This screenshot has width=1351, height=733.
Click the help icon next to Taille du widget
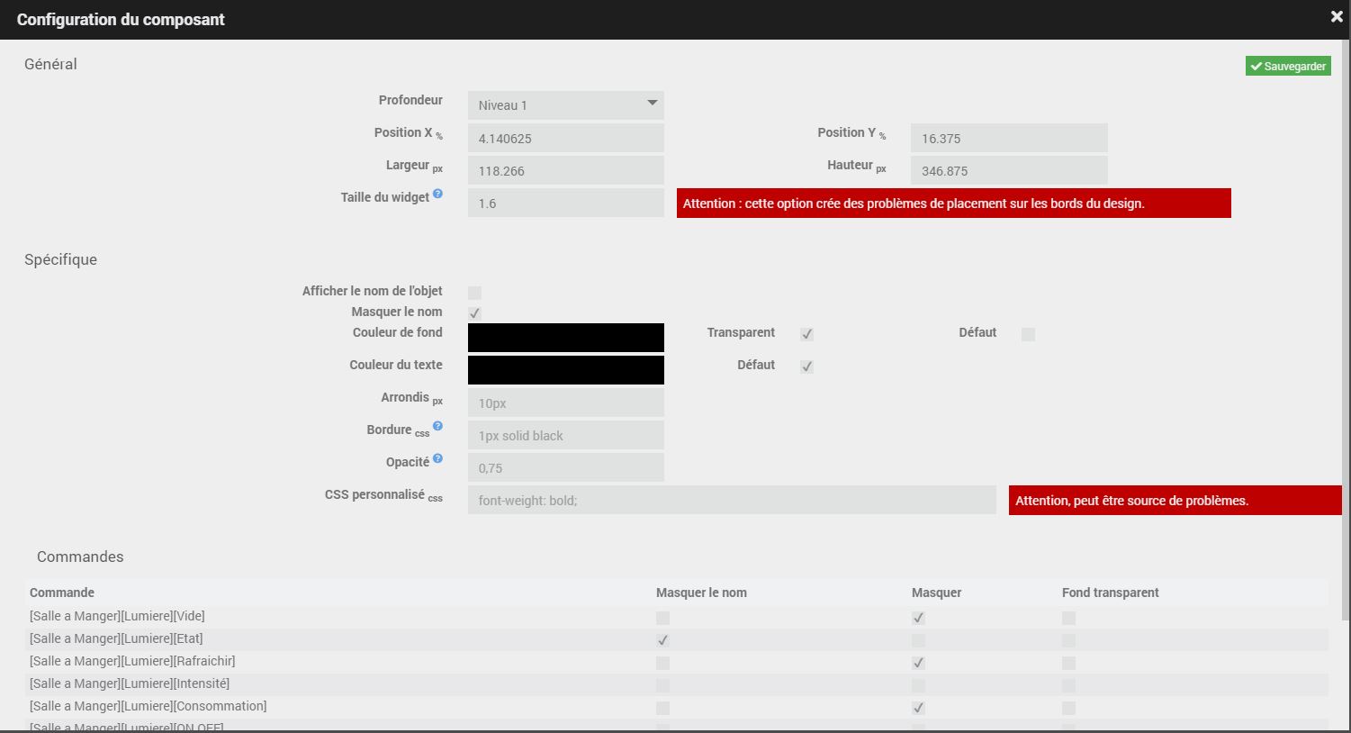click(437, 194)
